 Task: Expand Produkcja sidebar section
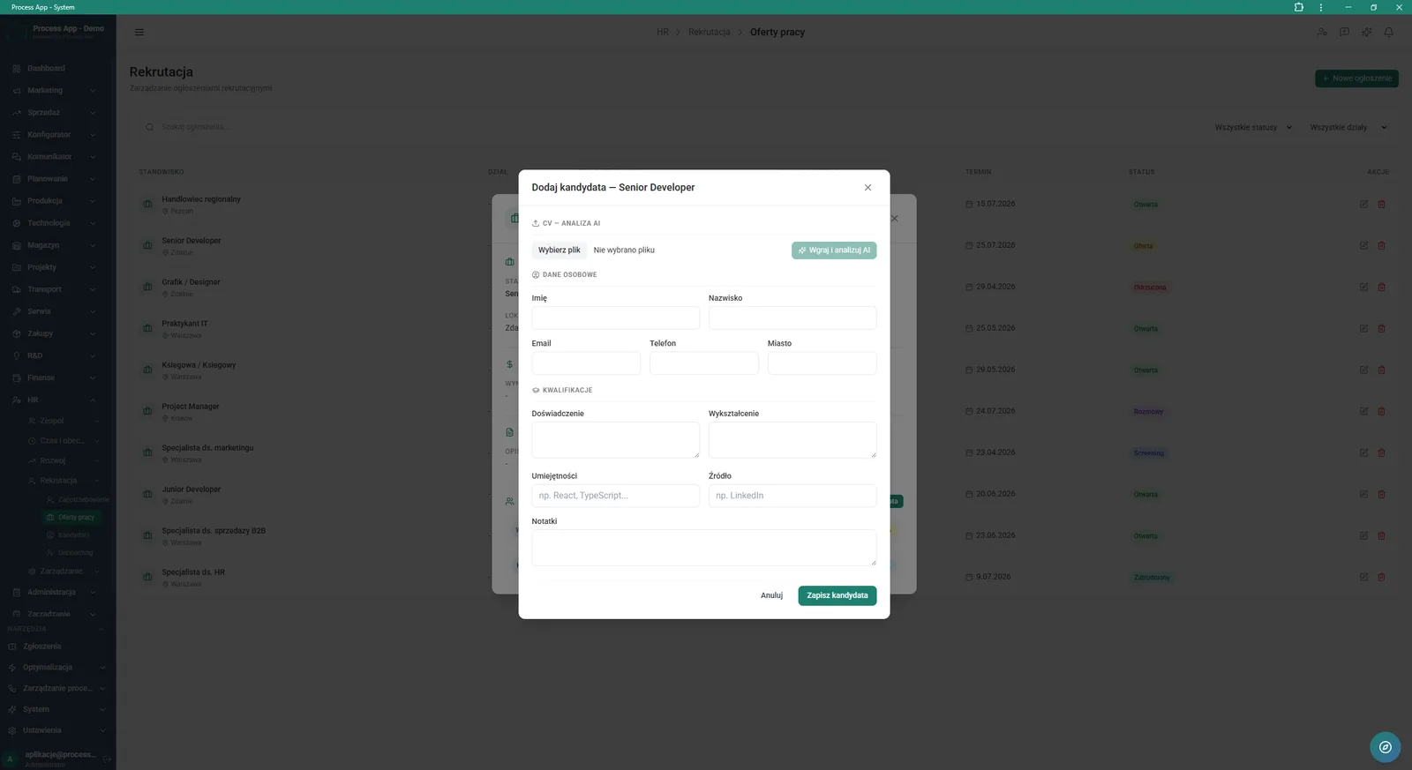coord(53,201)
